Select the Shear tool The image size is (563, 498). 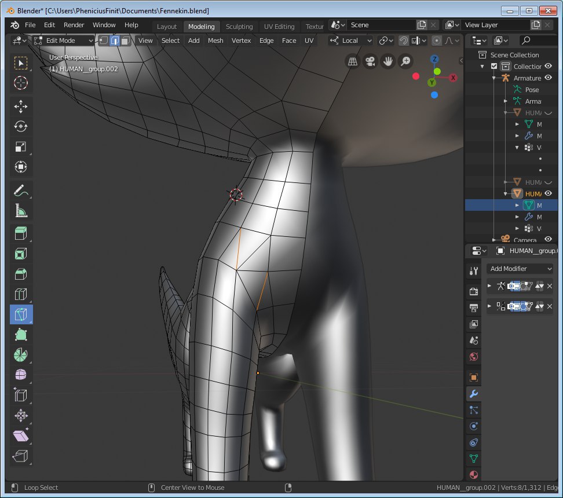coord(21,435)
